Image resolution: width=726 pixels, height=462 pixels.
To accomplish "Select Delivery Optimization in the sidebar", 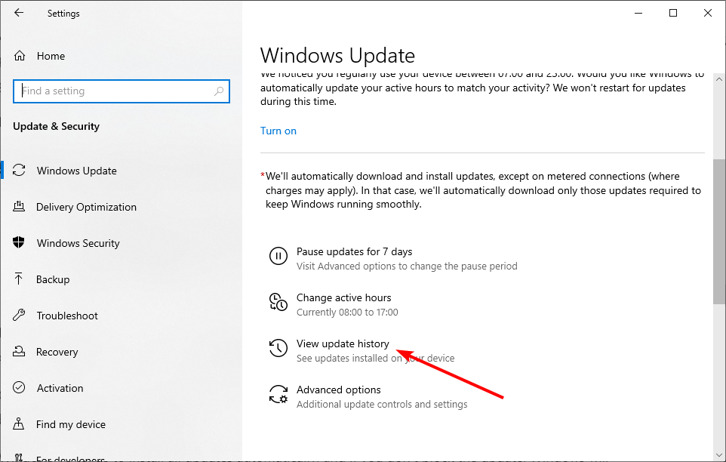I will coord(86,207).
